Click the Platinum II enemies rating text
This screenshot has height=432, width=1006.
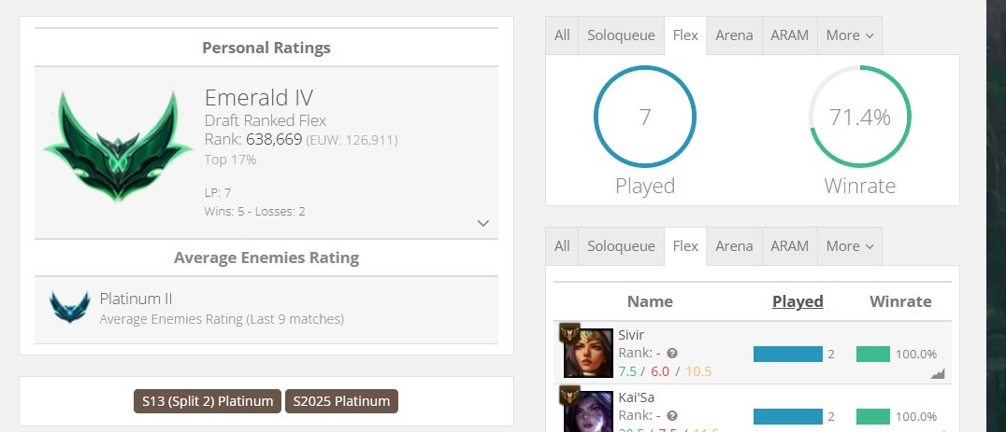tap(136, 299)
